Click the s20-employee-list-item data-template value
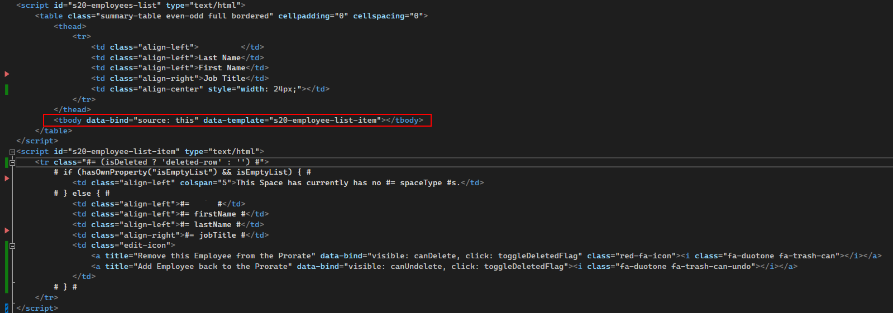Viewport: 893px width, 313px height. tap(325, 121)
